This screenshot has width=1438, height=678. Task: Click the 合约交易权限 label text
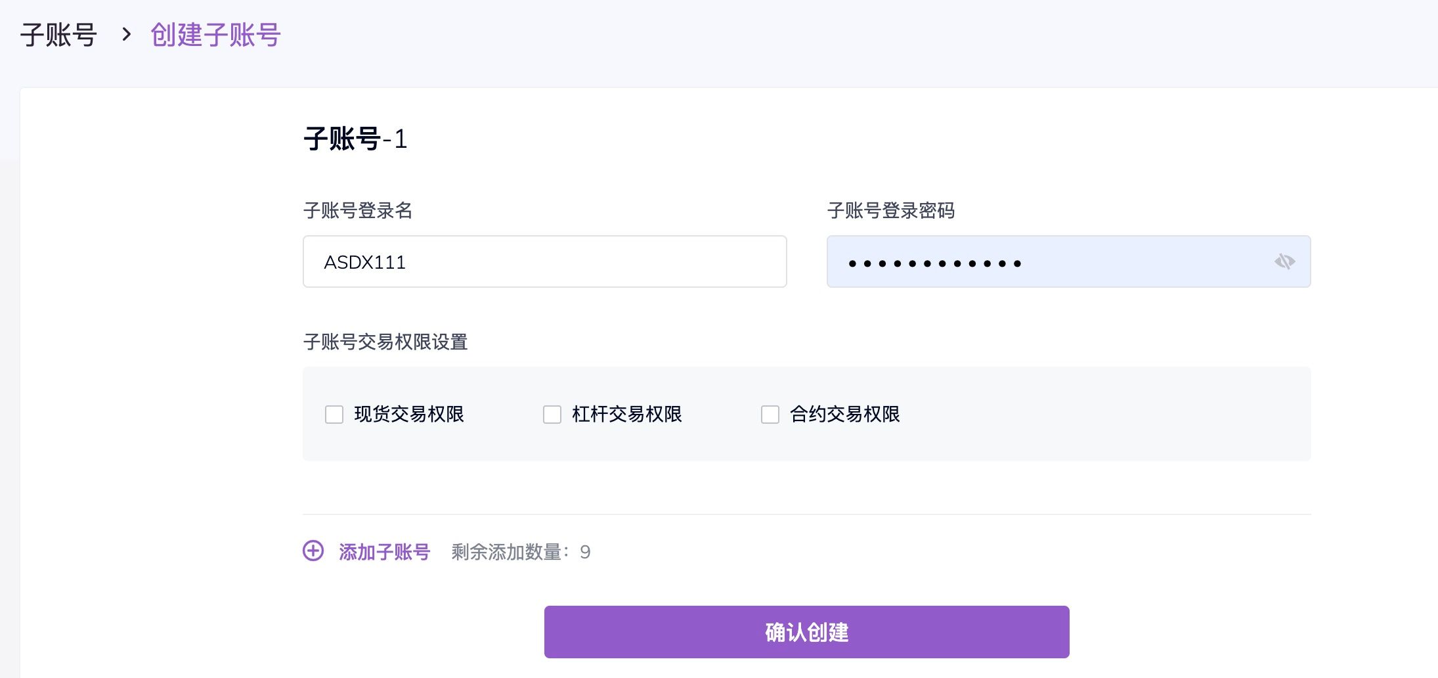coord(845,415)
